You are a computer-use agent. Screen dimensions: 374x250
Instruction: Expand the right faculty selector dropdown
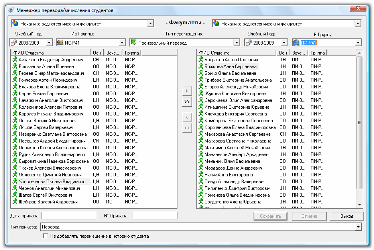point(358,24)
